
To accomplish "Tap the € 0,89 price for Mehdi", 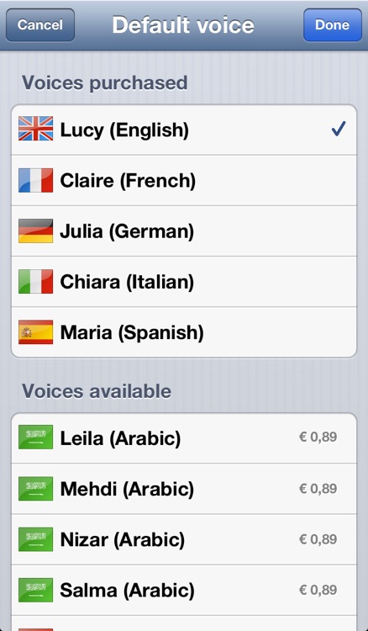I will (x=318, y=489).
